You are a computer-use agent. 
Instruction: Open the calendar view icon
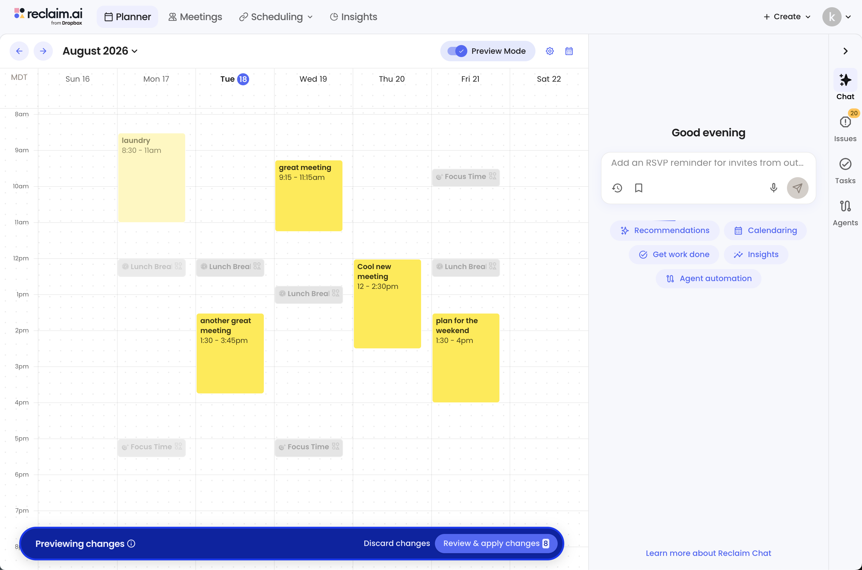click(569, 51)
